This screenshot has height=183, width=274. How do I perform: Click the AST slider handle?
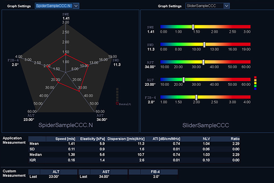tap(204, 62)
